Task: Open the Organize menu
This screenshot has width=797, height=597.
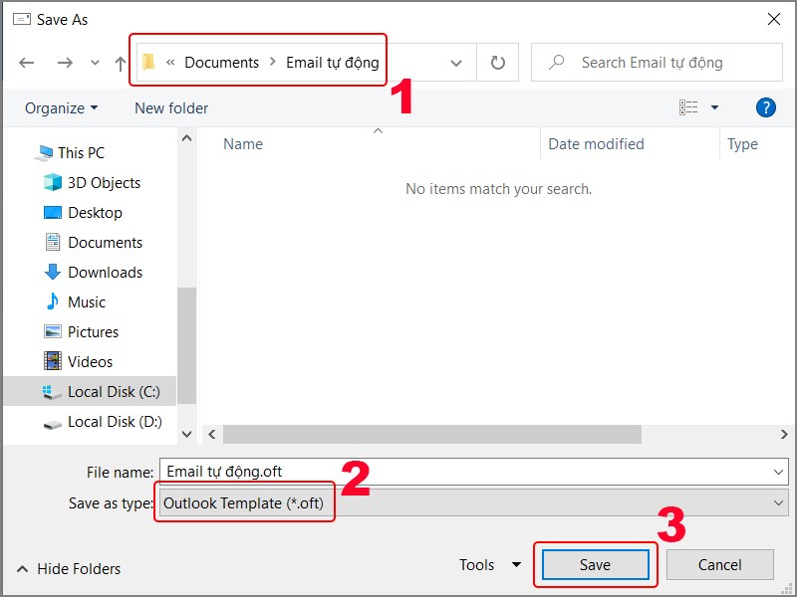Action: (x=62, y=107)
